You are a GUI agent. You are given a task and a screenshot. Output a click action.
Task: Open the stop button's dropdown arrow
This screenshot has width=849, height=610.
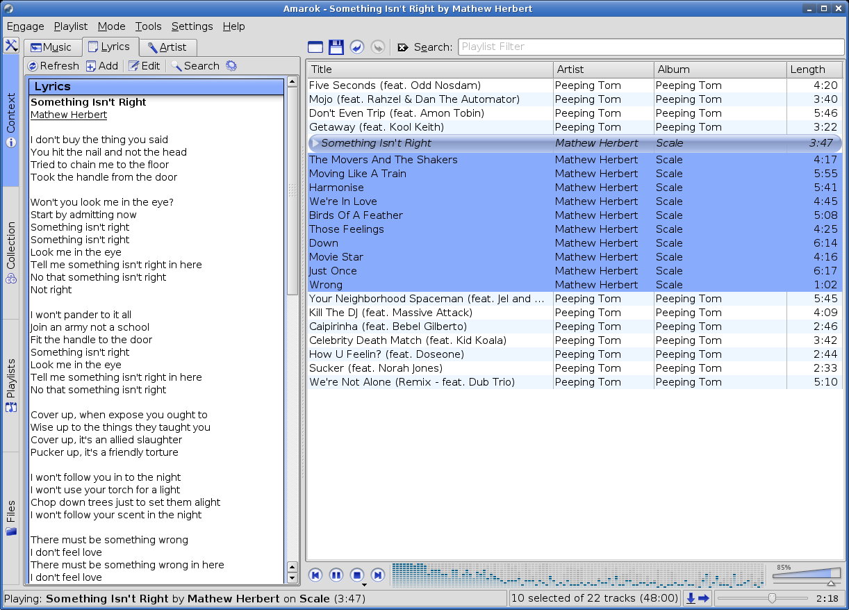tap(364, 586)
